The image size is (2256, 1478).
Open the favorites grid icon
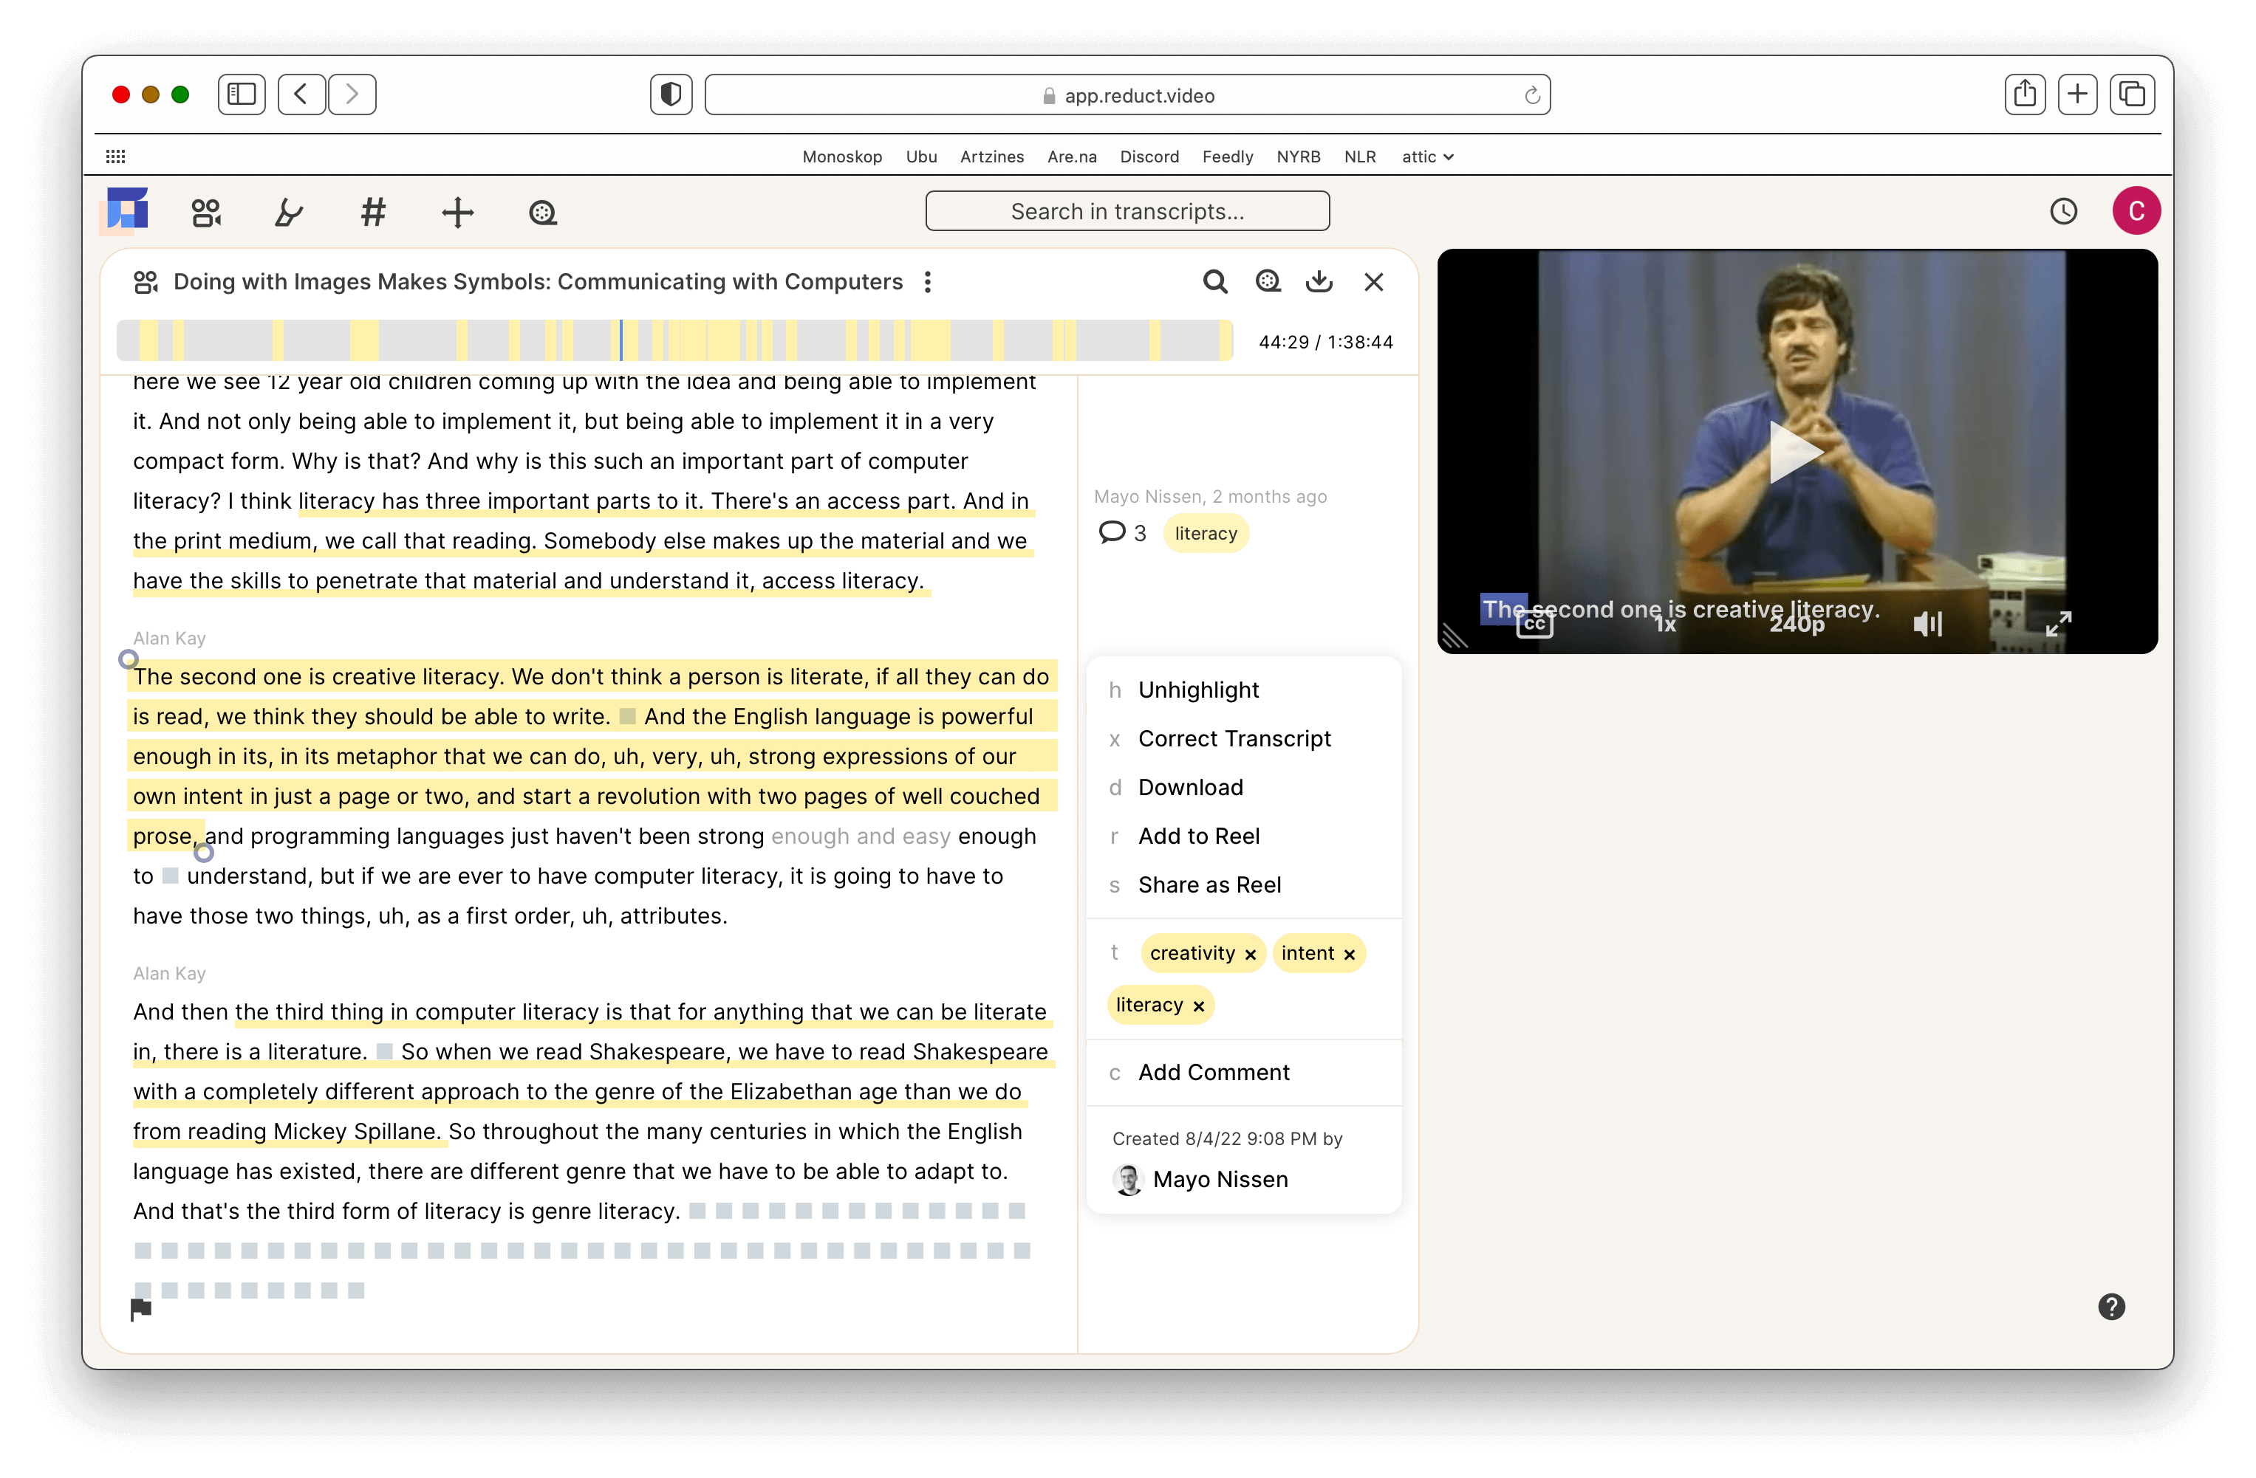tap(116, 157)
